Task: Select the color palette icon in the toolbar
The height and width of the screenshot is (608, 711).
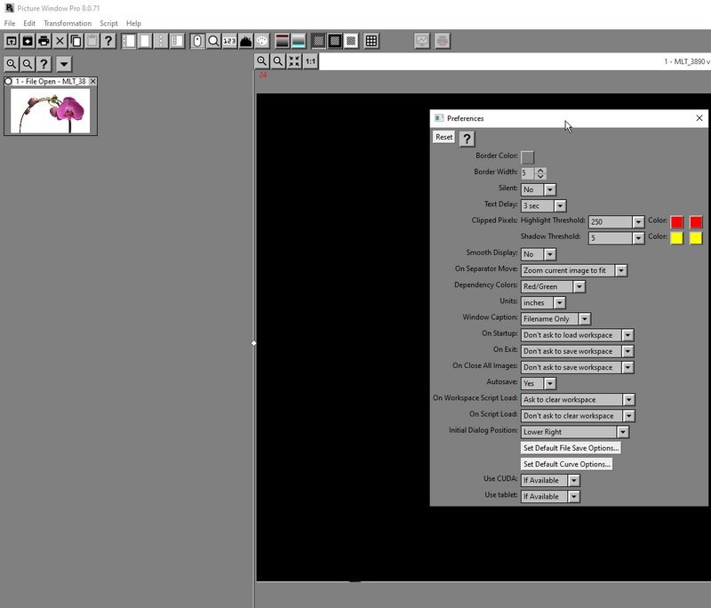Action: pyautogui.click(x=262, y=41)
